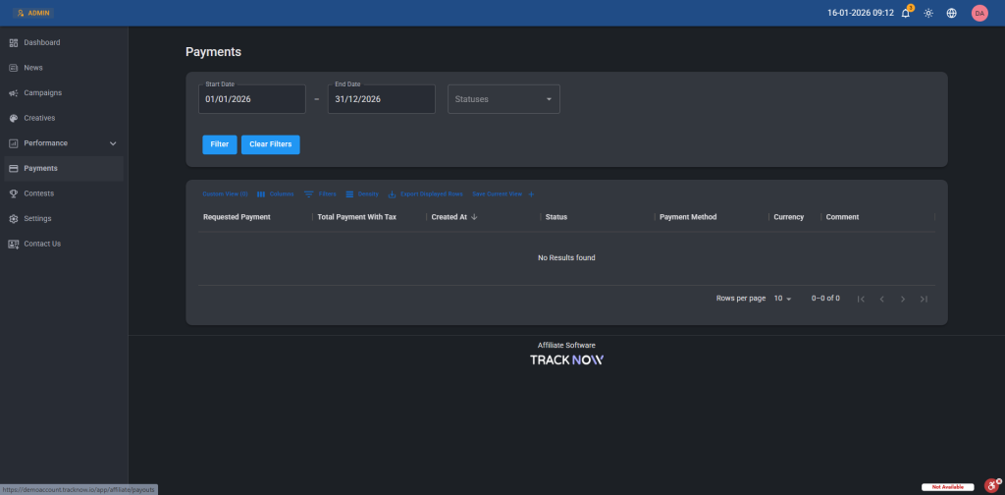Go to Campaigns in the sidebar
Viewport: 1005px width, 495px height.
[42, 93]
